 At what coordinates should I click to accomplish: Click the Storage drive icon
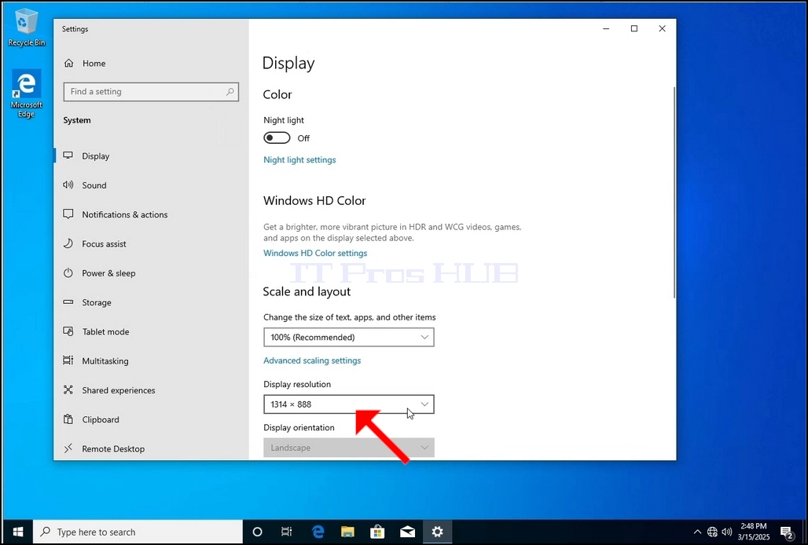click(68, 302)
